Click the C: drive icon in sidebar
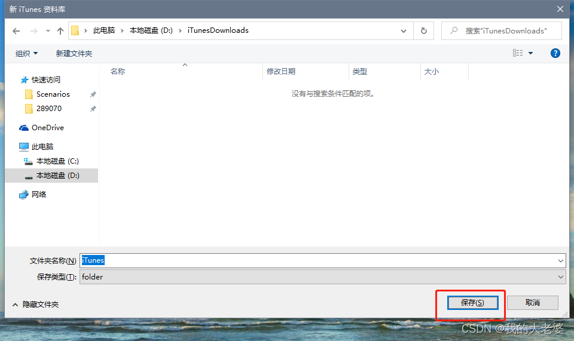This screenshot has width=574, height=341. tap(28, 161)
